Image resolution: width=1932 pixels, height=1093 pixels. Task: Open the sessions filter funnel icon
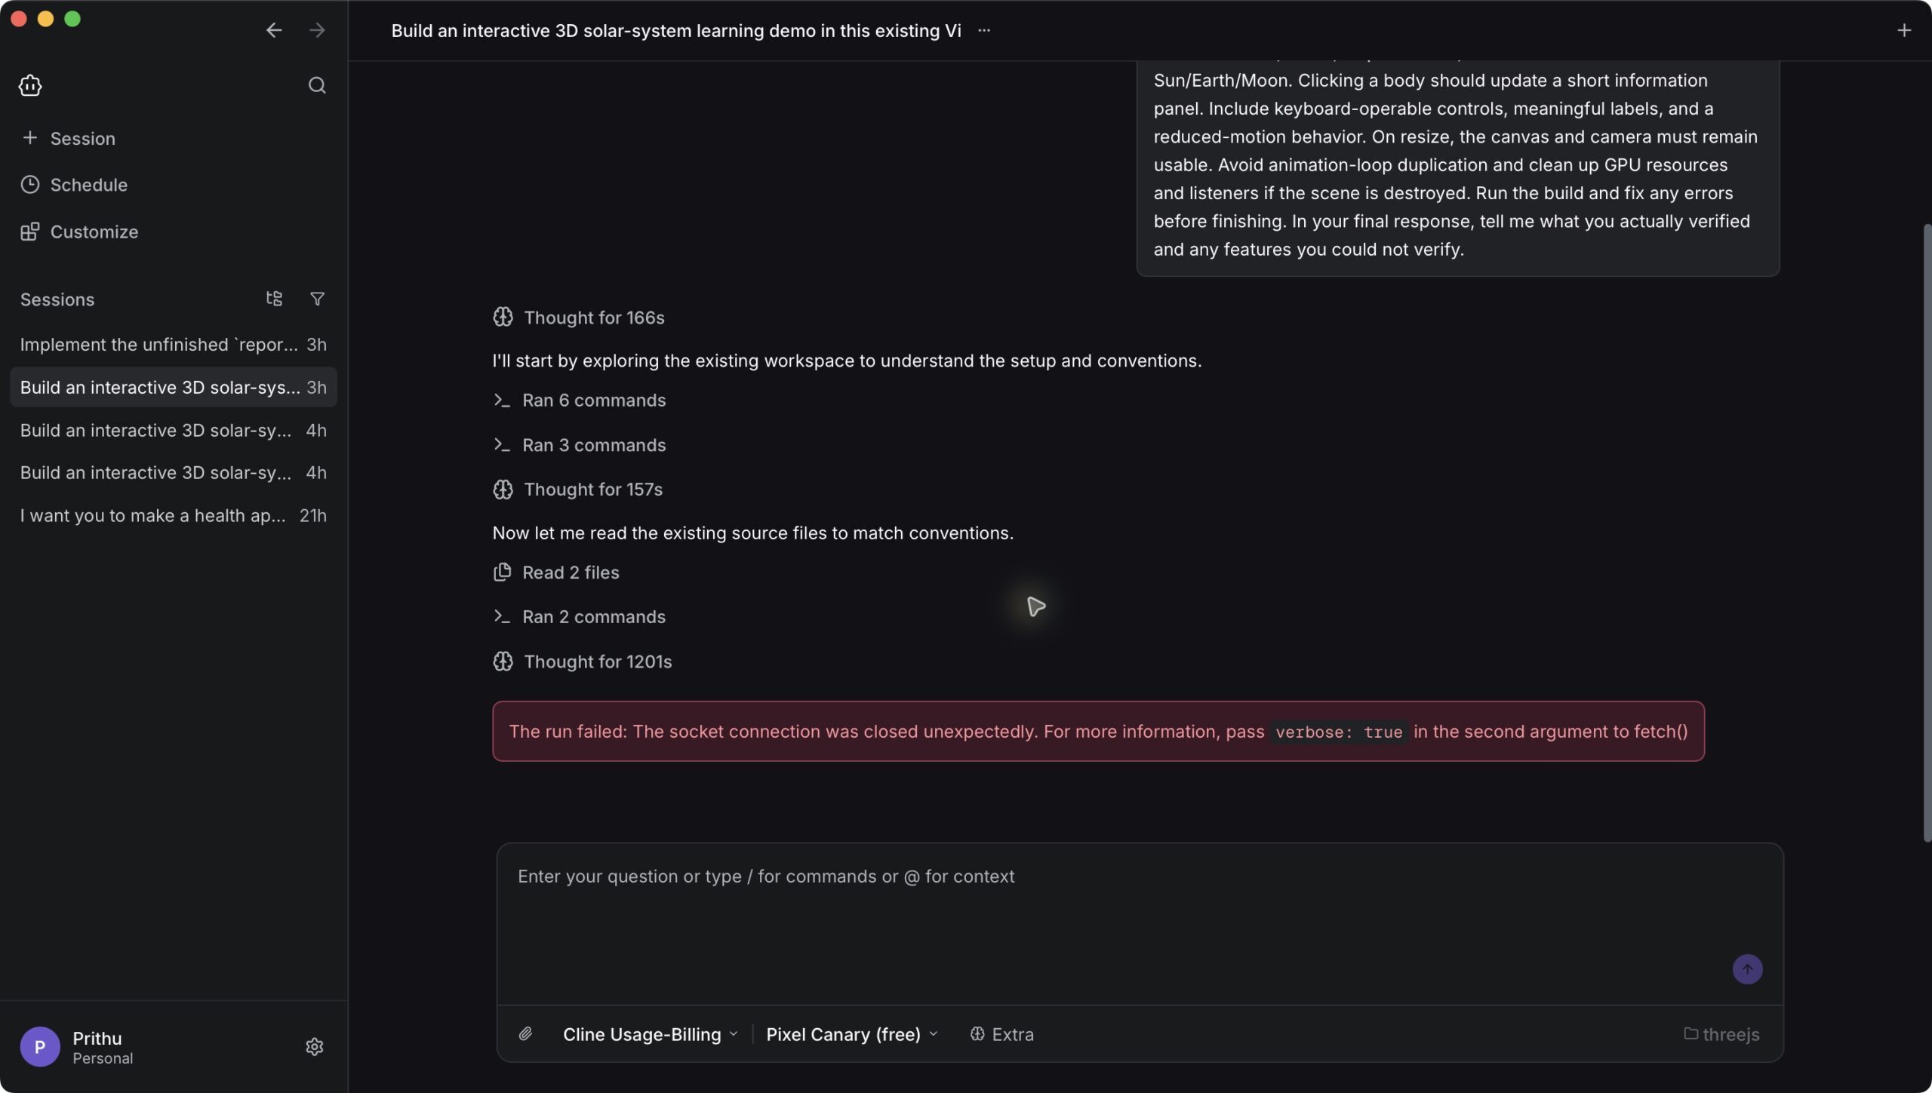317,299
